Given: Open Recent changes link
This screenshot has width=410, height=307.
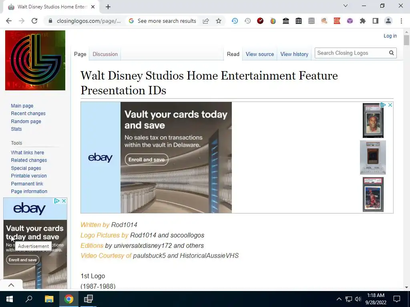Looking at the screenshot, I should [x=28, y=114].
